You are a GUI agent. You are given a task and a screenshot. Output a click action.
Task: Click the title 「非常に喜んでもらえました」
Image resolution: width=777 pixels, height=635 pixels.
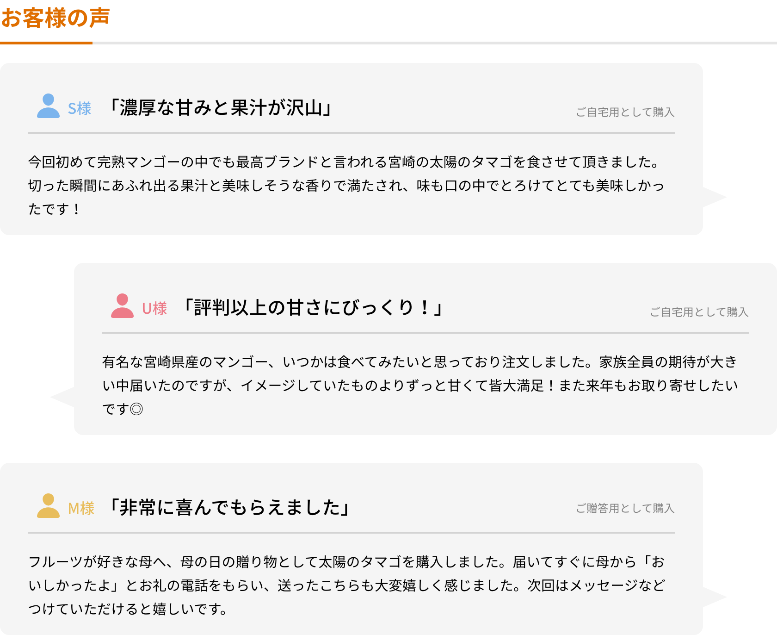click(x=229, y=508)
